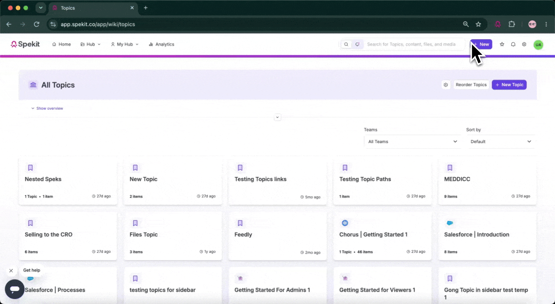Open the Sort by Default dropdown
The height and width of the screenshot is (304, 555).
click(501, 141)
